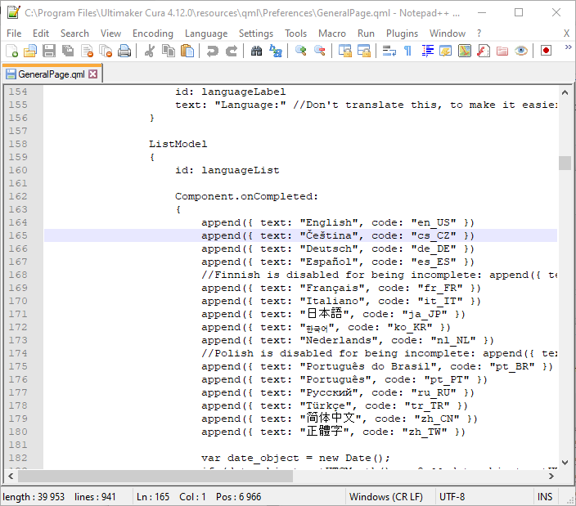Open the Macro menu
Viewport: 576px width, 506px height.
click(x=332, y=34)
